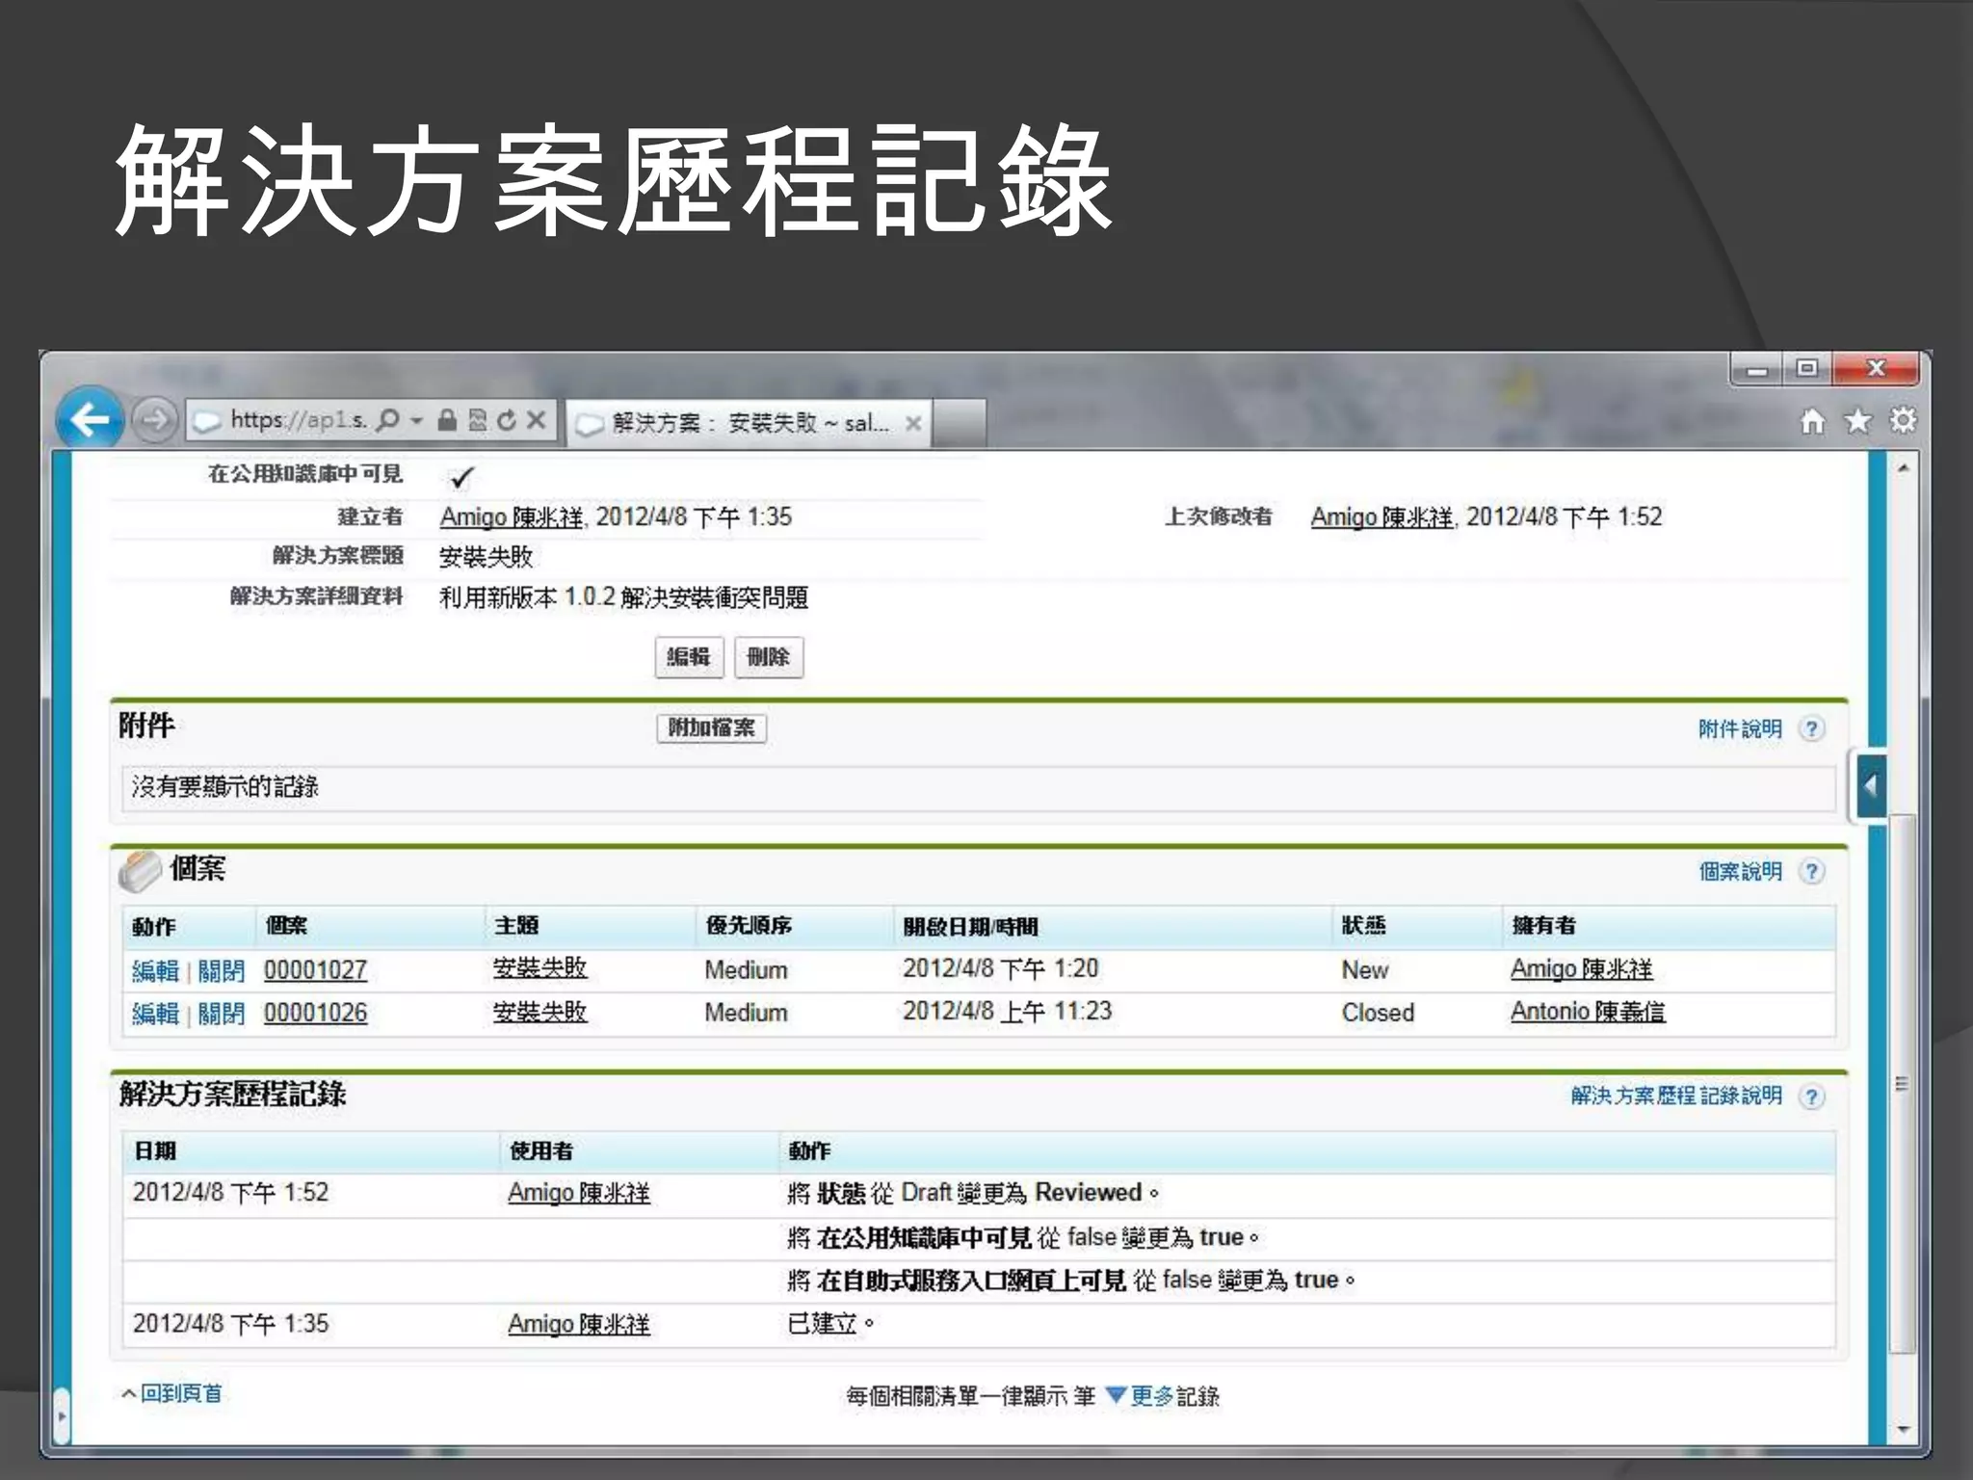Screen dimensions: 1973x1480
Task: Select history date 2012/4/8 下午 1:52
Action: [231, 1193]
